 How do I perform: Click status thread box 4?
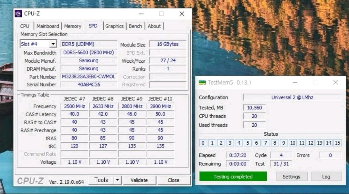[239, 143]
